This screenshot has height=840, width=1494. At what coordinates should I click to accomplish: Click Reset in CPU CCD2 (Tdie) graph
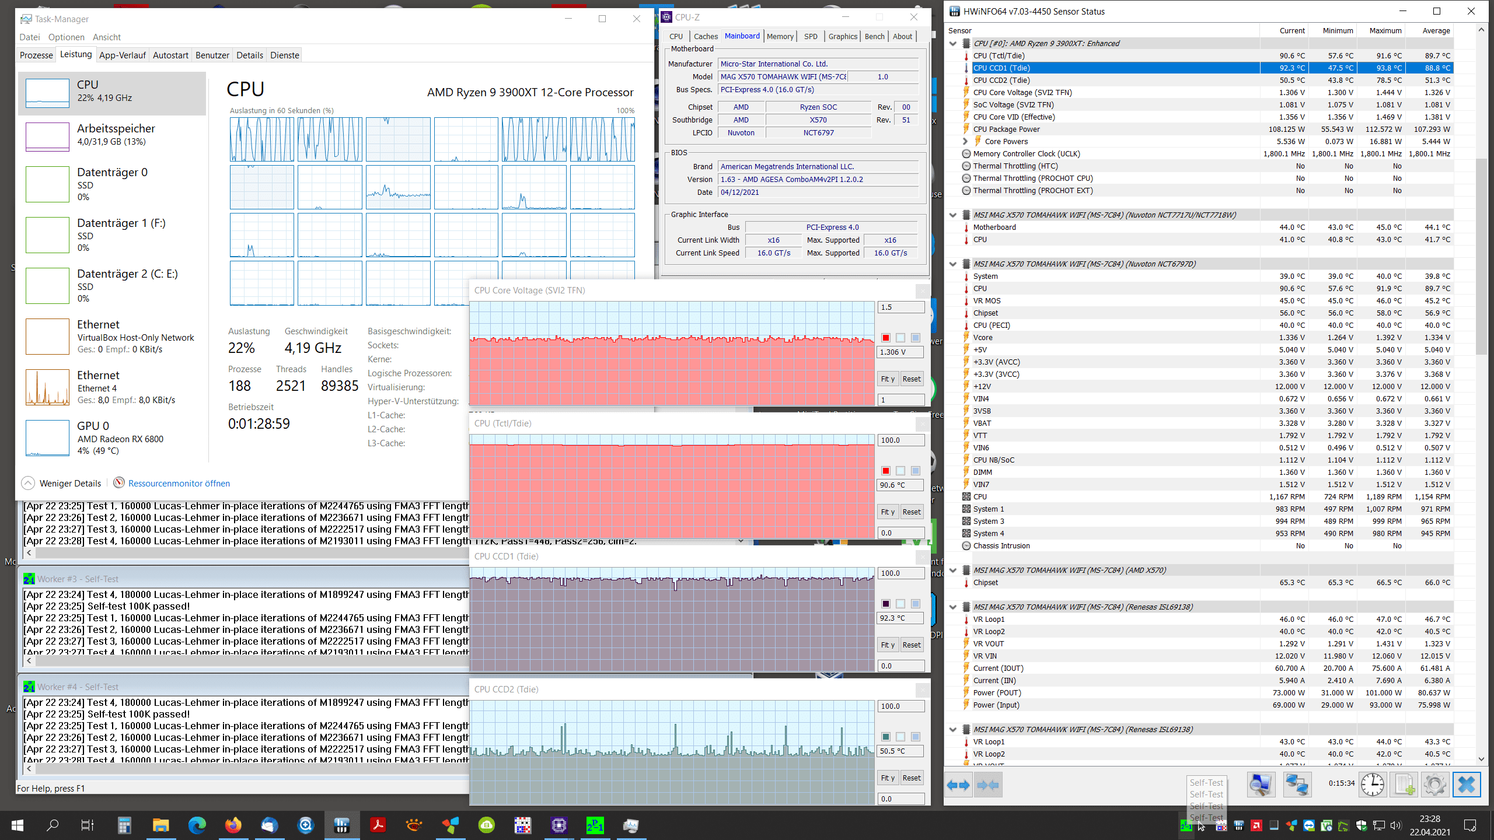[912, 778]
